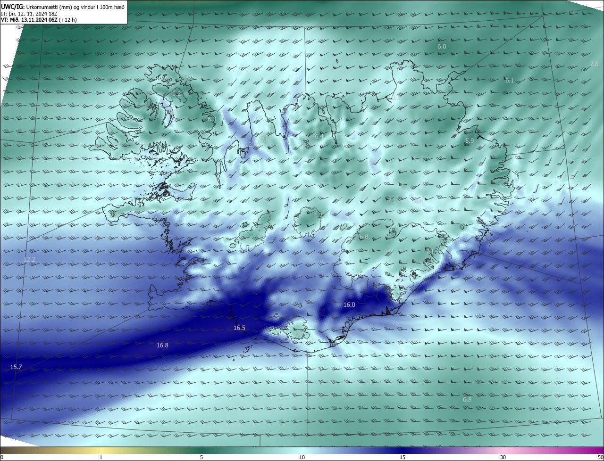Select the 6.0 value label

point(442,47)
